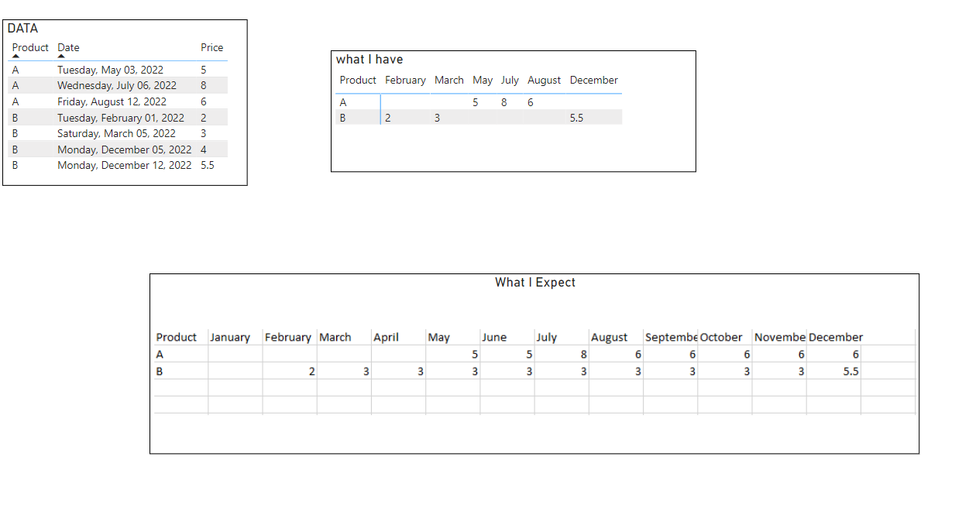Click the Product header in 'what I have' matrix

click(358, 80)
